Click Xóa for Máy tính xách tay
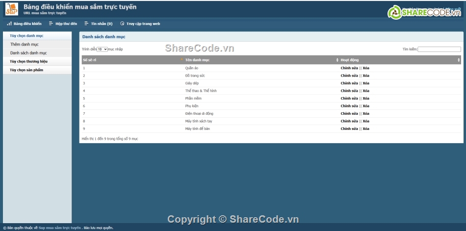 click(366, 121)
